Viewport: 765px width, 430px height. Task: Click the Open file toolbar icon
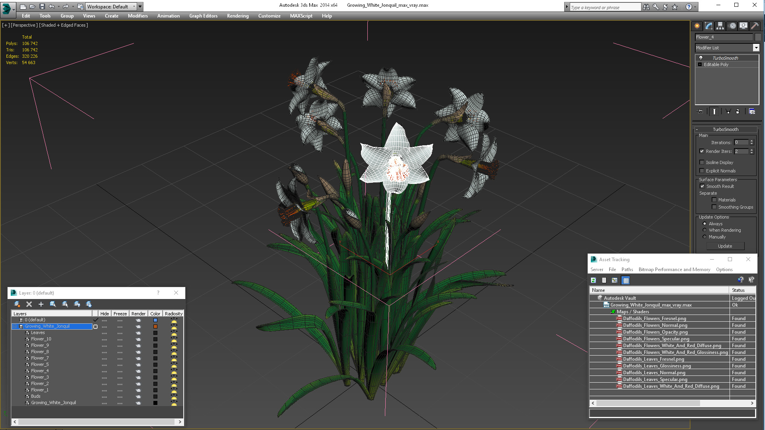[x=32, y=6]
